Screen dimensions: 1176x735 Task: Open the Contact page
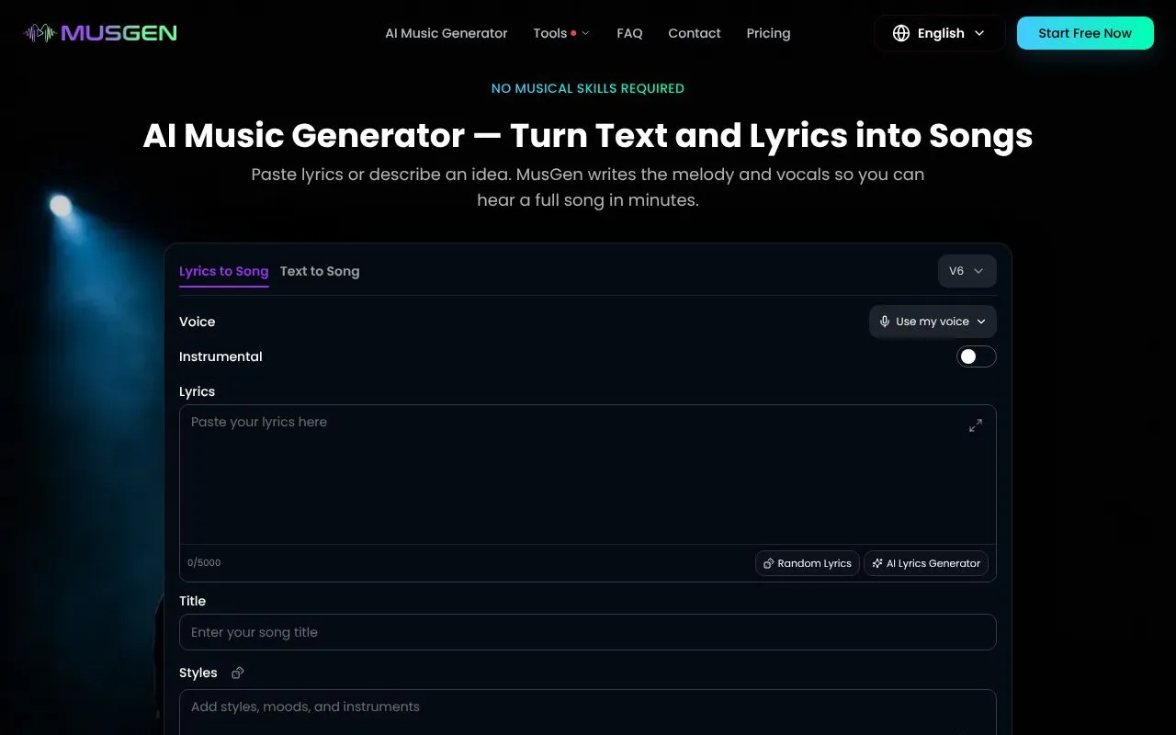pos(695,33)
